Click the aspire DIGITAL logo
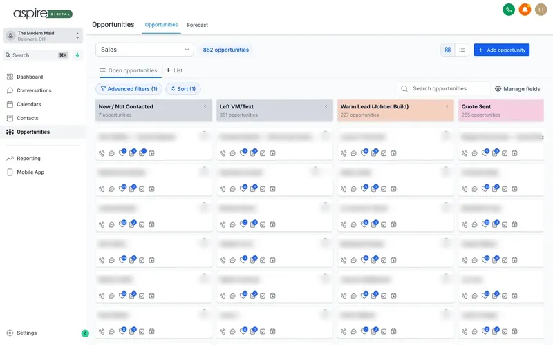553x345 pixels. pos(43,14)
